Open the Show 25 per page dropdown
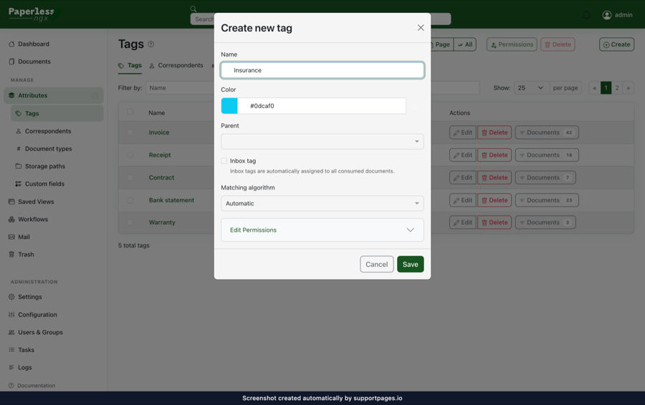 tap(532, 88)
